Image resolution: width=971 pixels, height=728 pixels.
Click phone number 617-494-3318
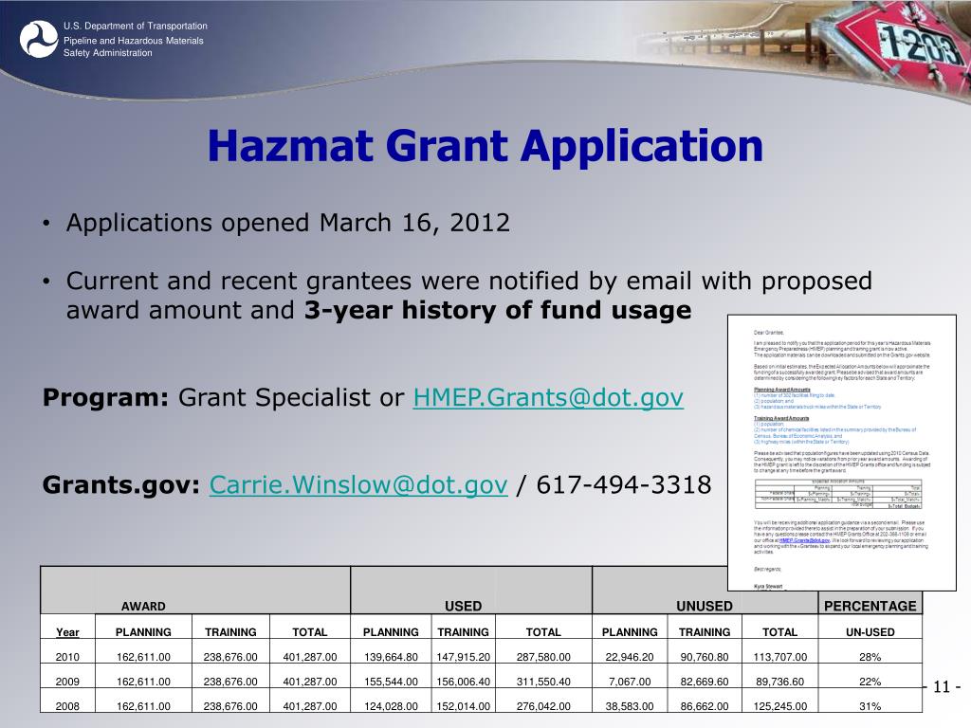pyautogui.click(x=624, y=484)
